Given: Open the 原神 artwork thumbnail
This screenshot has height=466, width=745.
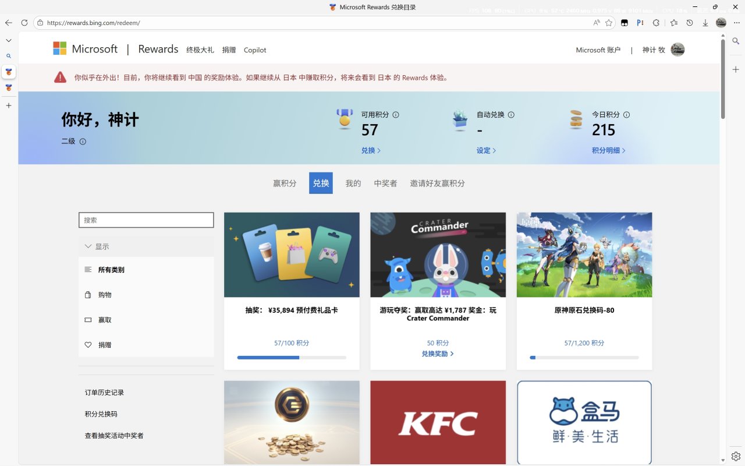Looking at the screenshot, I should point(584,255).
